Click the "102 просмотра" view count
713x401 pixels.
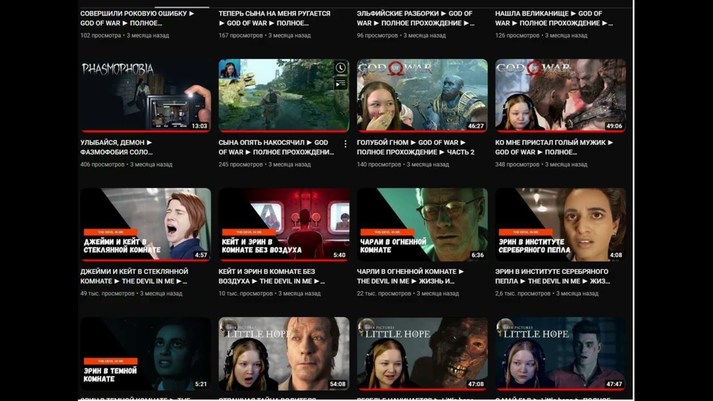click(101, 35)
